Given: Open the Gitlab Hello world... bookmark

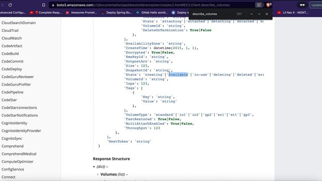Looking at the screenshot, I should coord(152,13).
